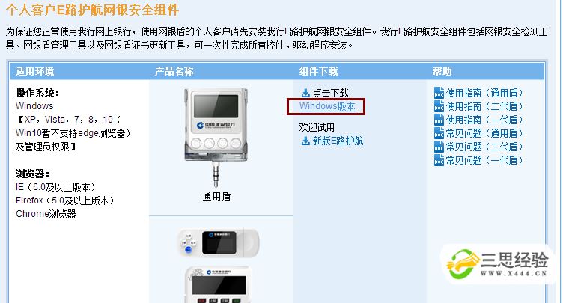Click the doc icon for 常见问题（二代盾）

pos(439,147)
